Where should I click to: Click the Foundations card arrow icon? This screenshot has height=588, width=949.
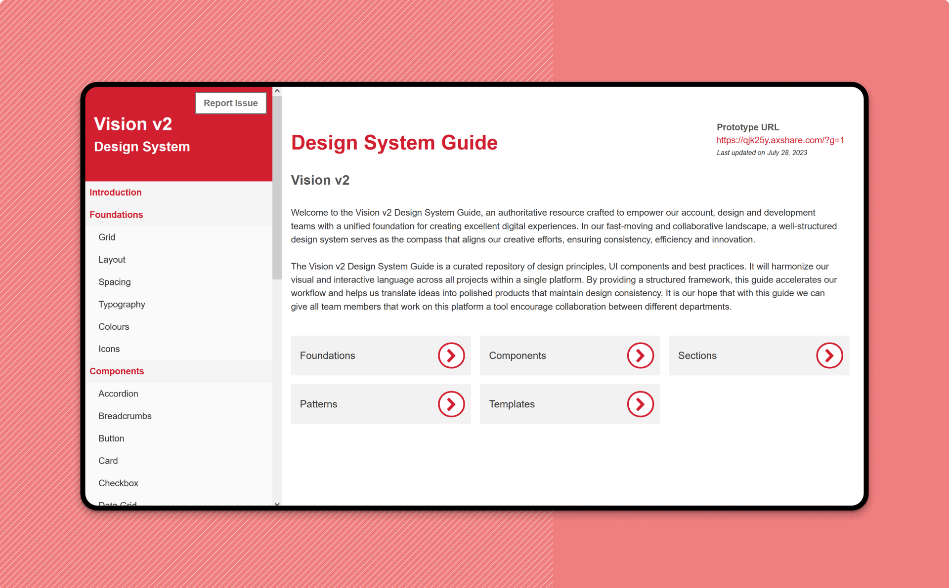point(451,355)
